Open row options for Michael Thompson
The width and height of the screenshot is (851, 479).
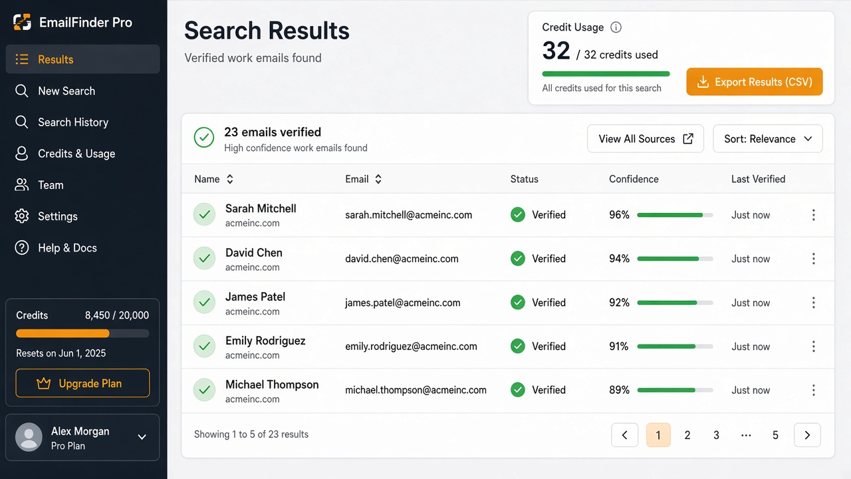[x=813, y=391]
